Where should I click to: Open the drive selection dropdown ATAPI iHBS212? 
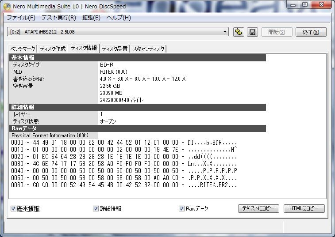(118, 32)
